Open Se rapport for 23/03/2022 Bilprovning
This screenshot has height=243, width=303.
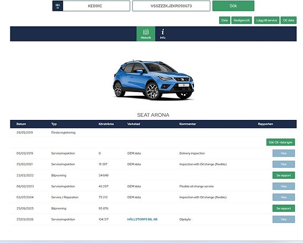click(x=284, y=175)
